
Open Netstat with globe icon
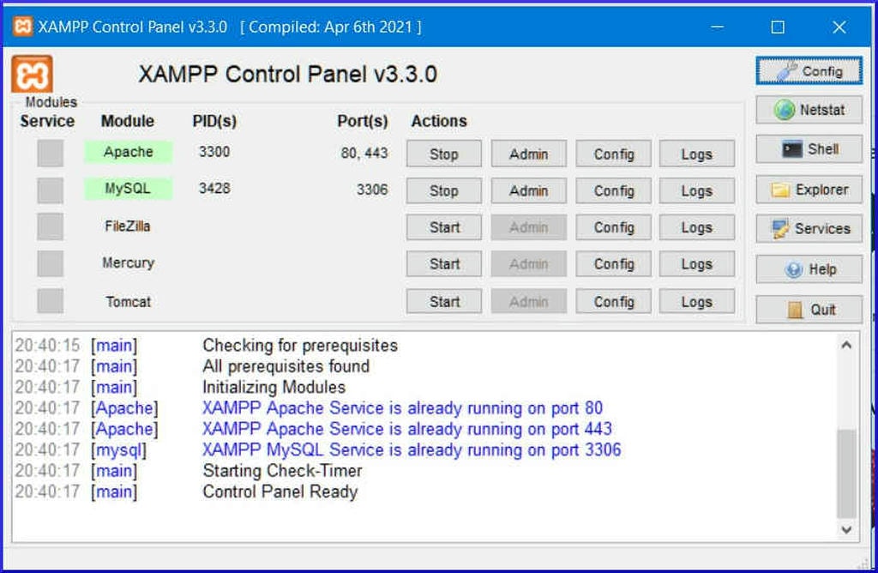pos(809,110)
